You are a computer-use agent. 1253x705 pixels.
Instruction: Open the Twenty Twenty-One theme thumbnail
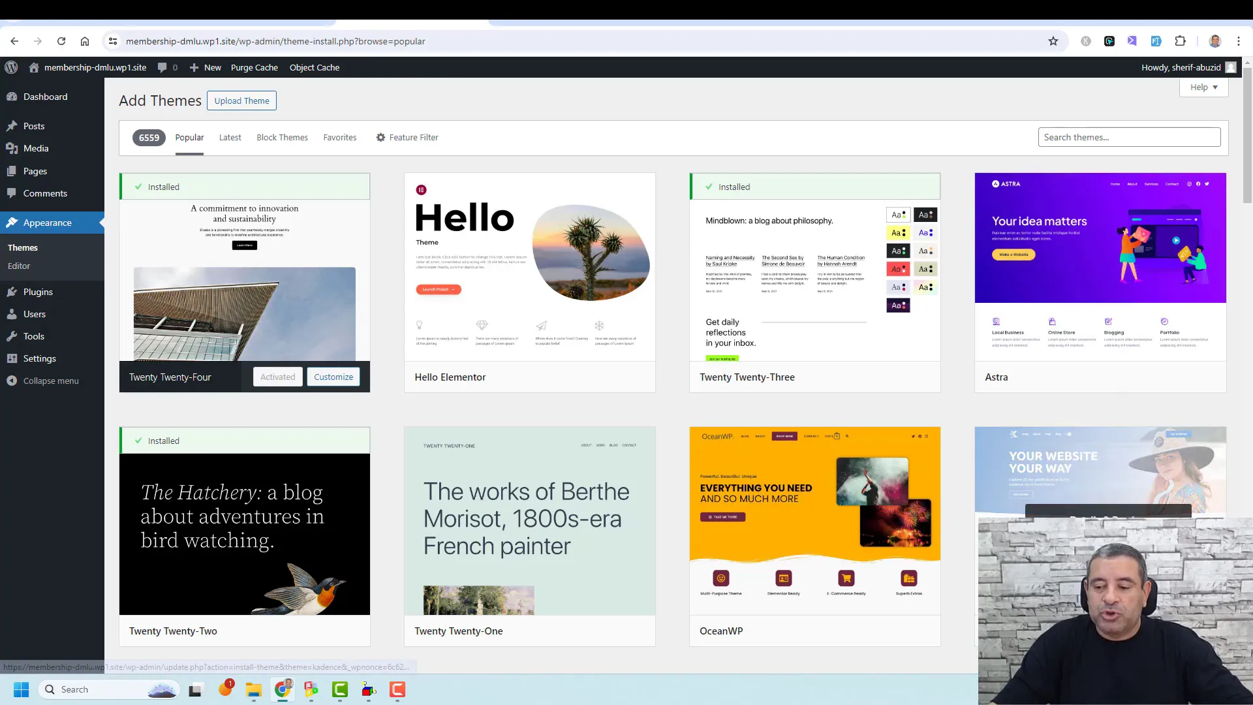coord(530,521)
